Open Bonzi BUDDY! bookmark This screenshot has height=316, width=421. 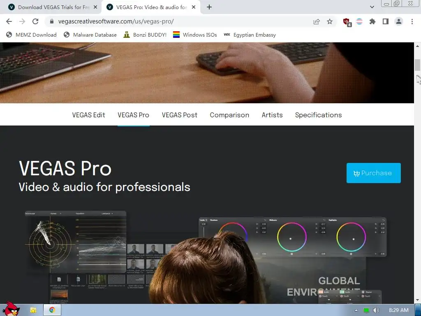[x=145, y=35]
